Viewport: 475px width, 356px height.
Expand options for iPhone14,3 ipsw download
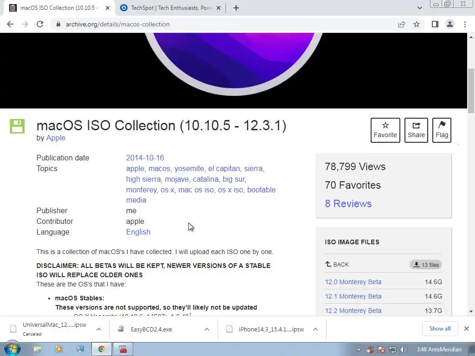tap(315, 329)
